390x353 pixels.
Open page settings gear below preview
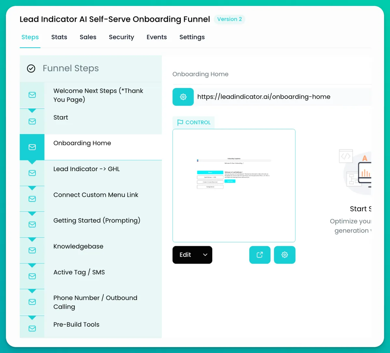(x=285, y=255)
